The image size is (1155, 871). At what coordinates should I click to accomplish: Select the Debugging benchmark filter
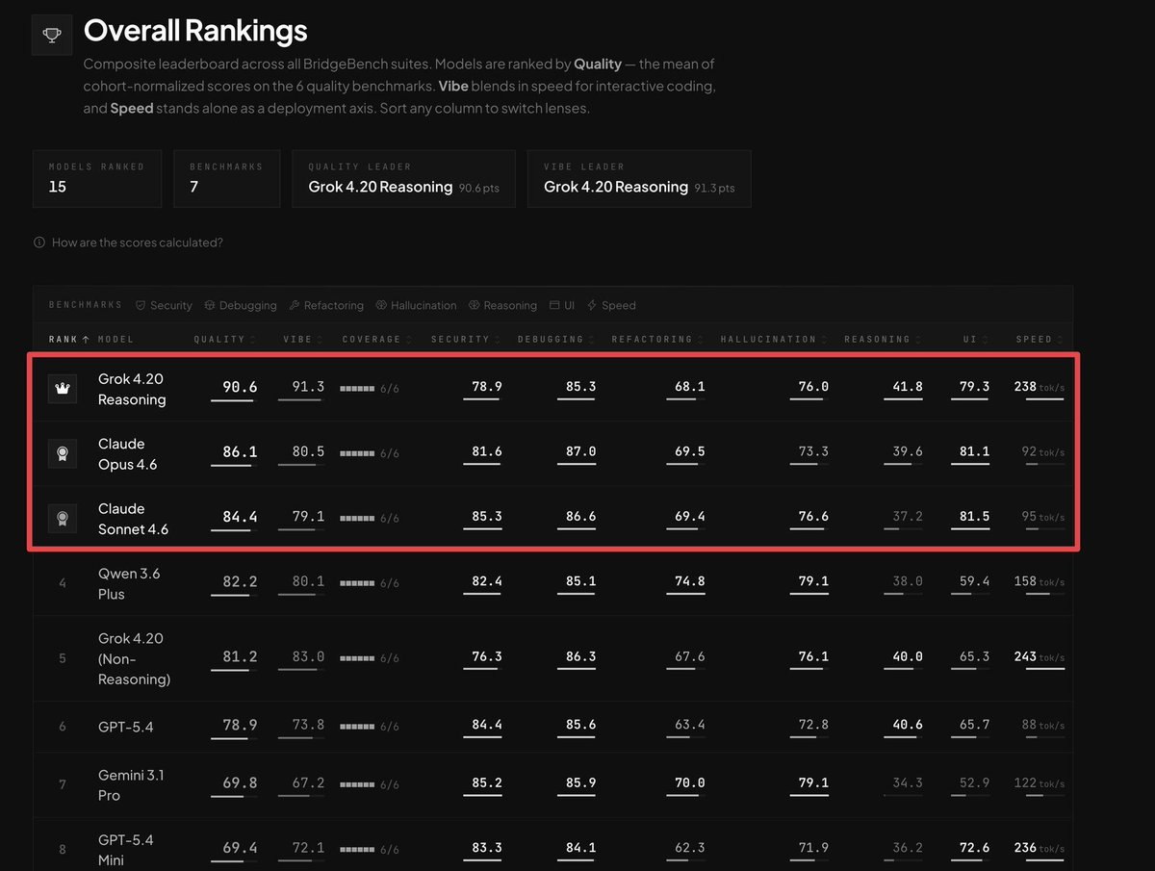[241, 305]
